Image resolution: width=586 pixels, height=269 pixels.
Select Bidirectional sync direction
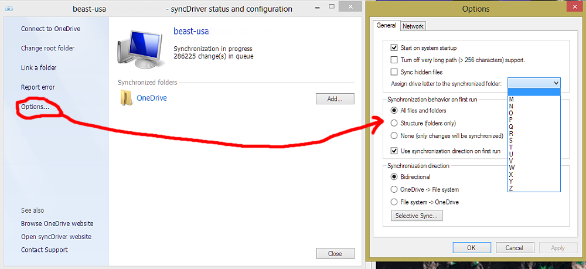click(x=394, y=177)
